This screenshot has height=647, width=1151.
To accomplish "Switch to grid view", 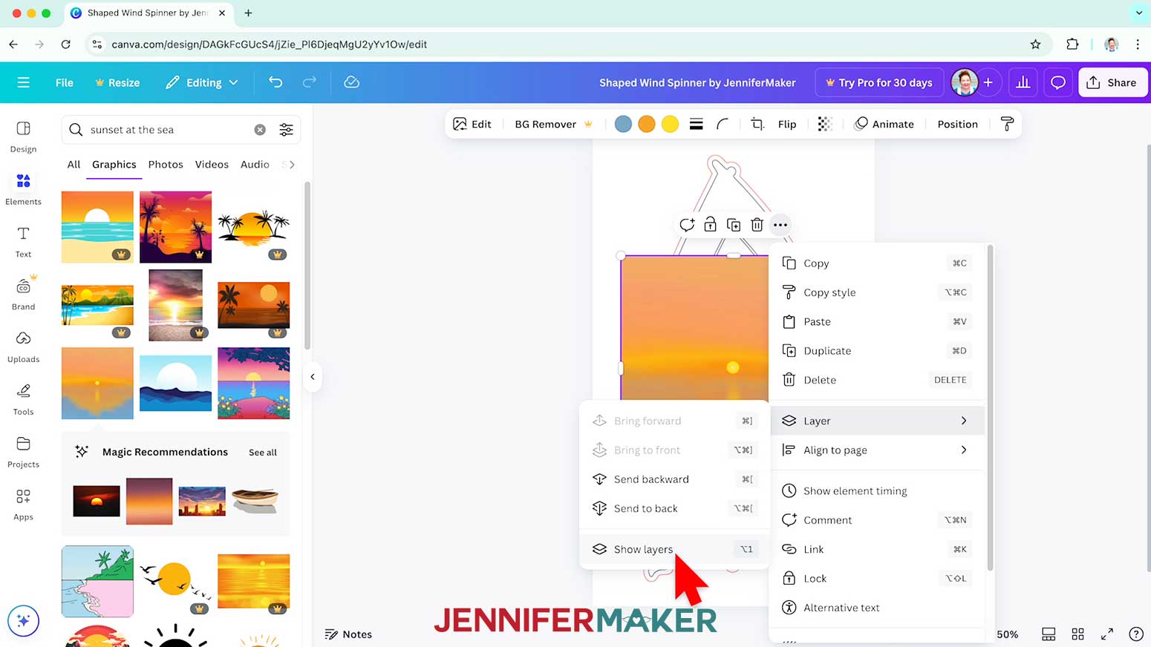I will 1078,634.
